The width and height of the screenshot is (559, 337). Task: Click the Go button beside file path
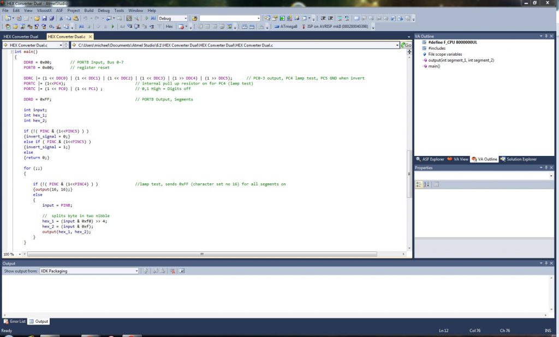(x=406, y=45)
